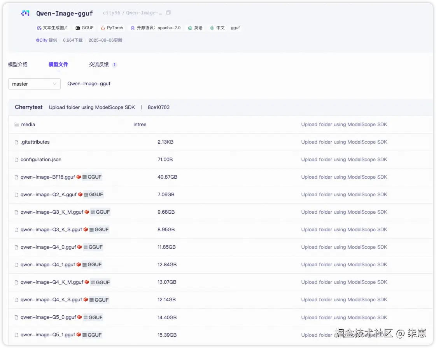Open qwen-image-Q4_K_M.gguf file
Image resolution: width=436 pixels, height=348 pixels.
[52, 282]
